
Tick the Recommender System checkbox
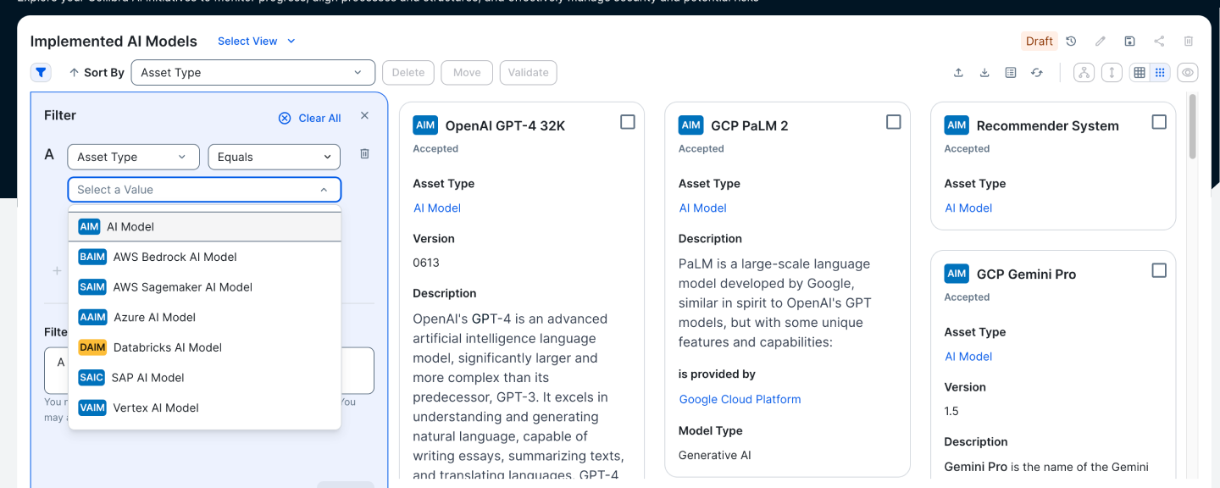(1159, 122)
